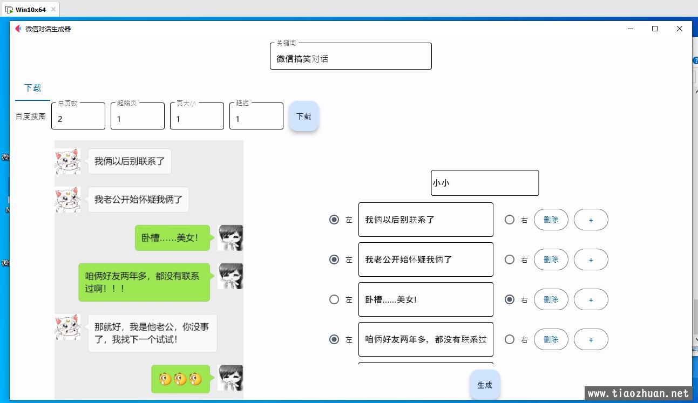Viewport: 698px width, 403px height.
Task: Click the 百度搜图 label
Action: coord(31,116)
